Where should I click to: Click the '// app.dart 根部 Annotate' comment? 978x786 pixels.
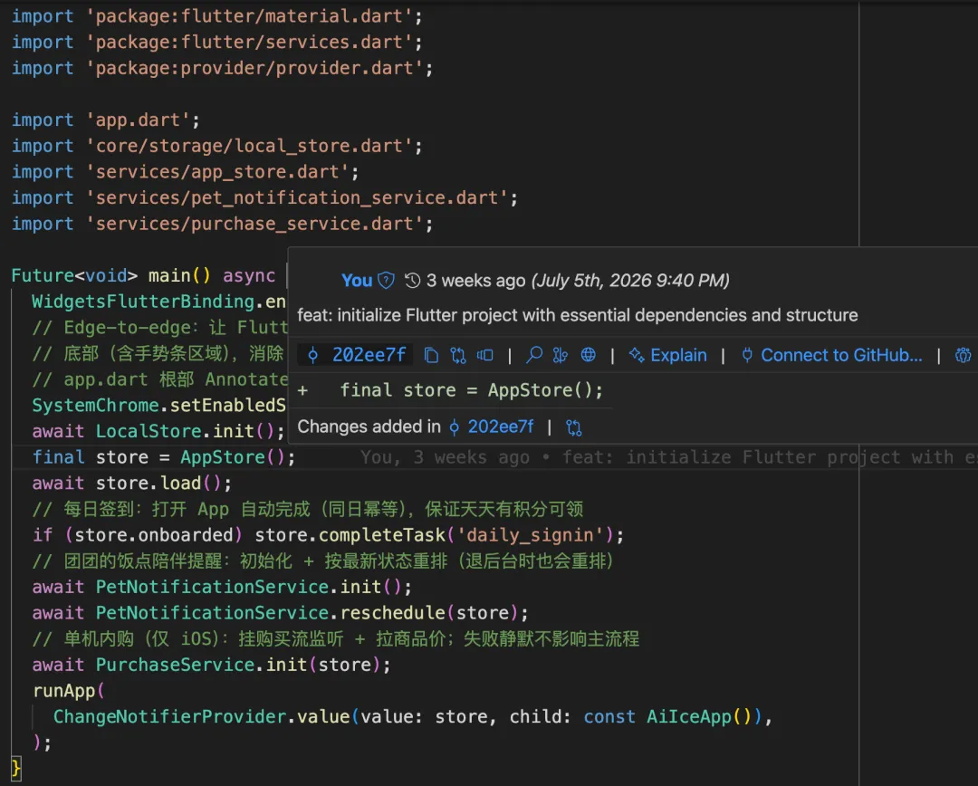[159, 379]
